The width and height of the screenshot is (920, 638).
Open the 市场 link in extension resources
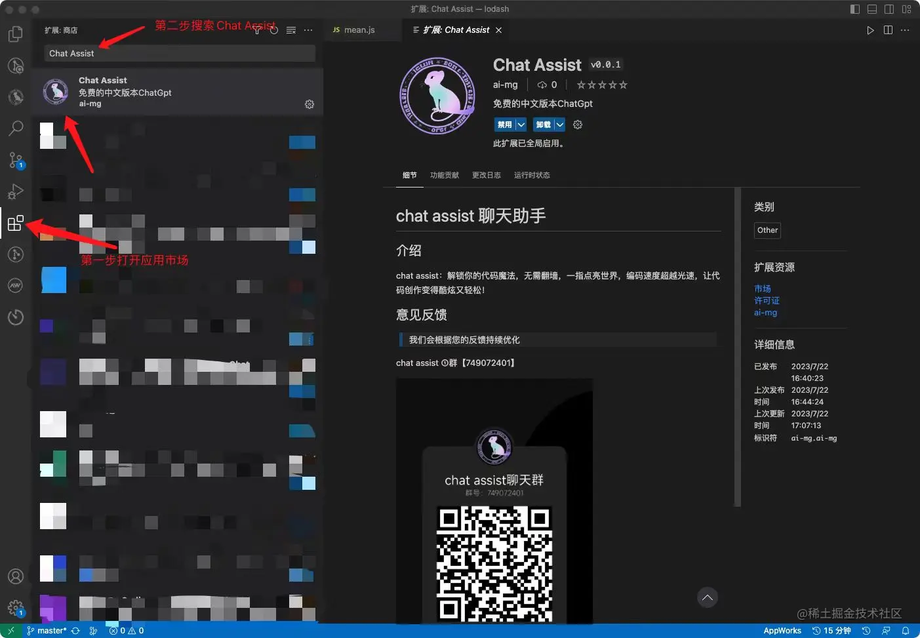point(763,288)
